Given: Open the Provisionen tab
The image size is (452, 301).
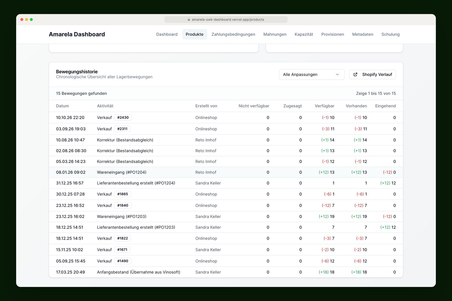Looking at the screenshot, I should pyautogui.click(x=333, y=34).
